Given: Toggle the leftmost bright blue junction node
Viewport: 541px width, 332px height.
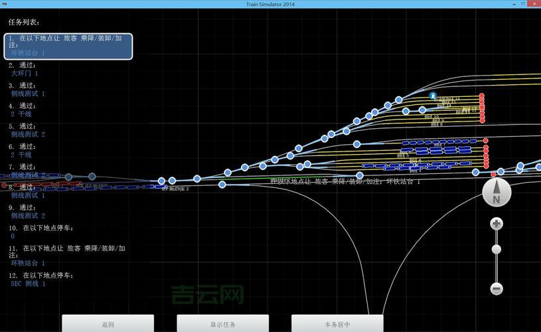Looking at the screenshot, I should 161,181.
